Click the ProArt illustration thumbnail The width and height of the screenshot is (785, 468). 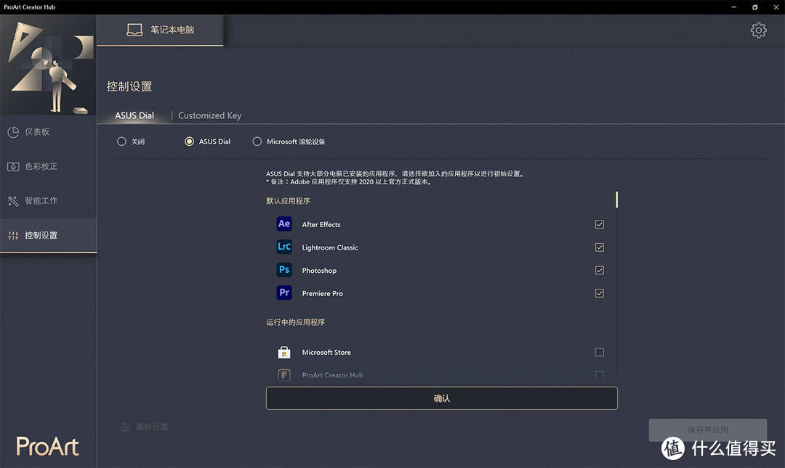coord(48,65)
